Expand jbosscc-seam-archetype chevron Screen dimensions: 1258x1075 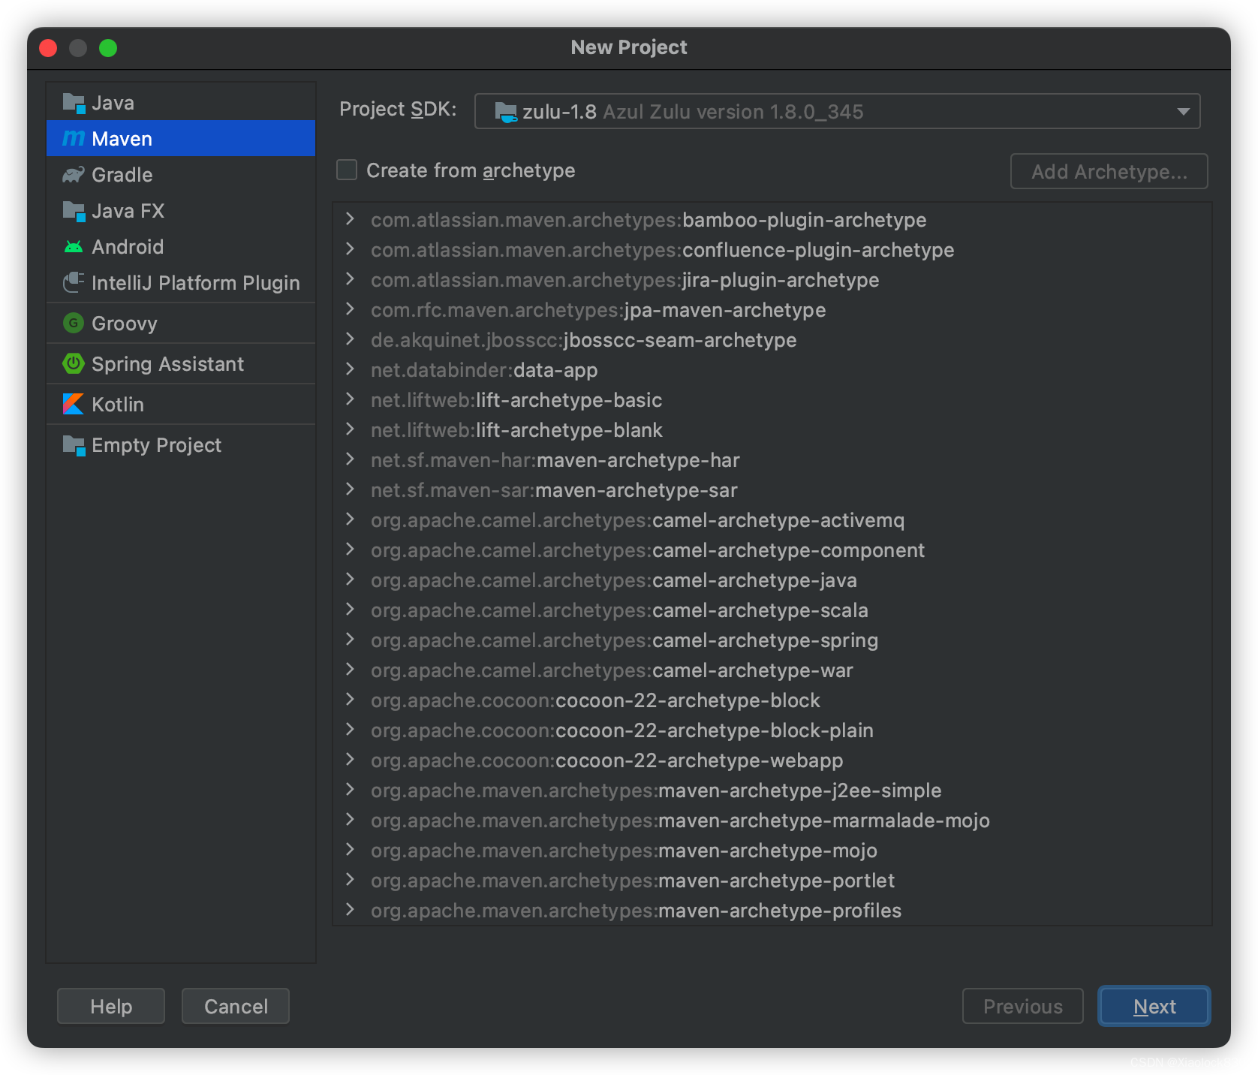pyautogui.click(x=350, y=339)
